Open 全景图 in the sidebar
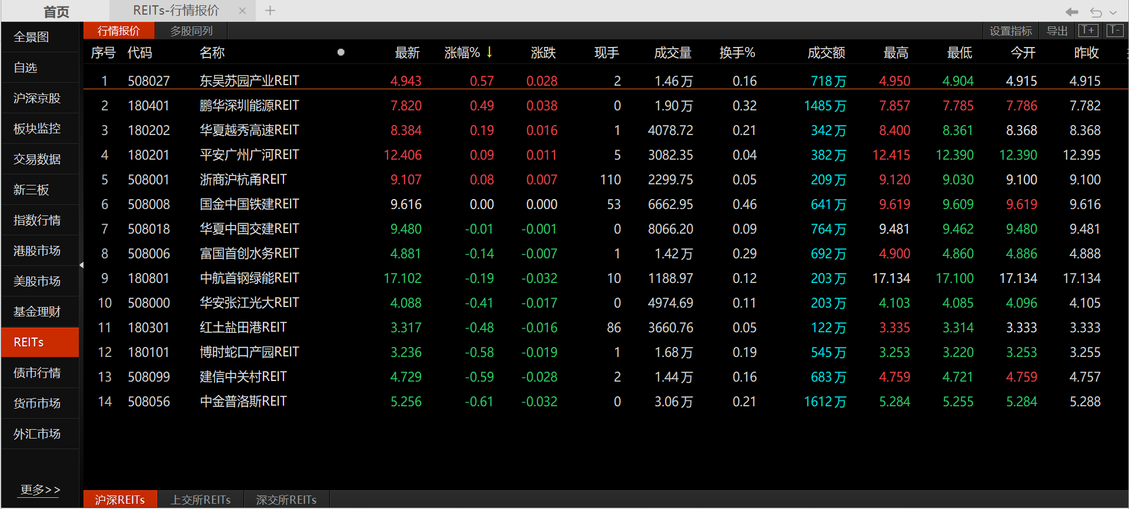Image resolution: width=1129 pixels, height=509 pixels. click(40, 37)
